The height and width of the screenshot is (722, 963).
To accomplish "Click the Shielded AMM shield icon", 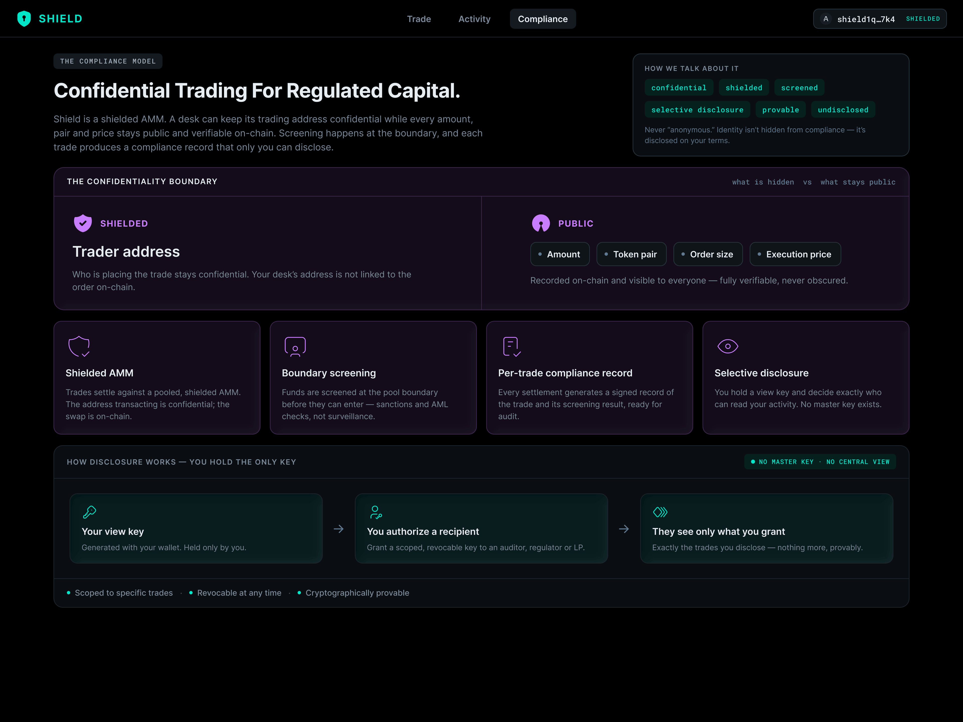I will click(x=79, y=346).
